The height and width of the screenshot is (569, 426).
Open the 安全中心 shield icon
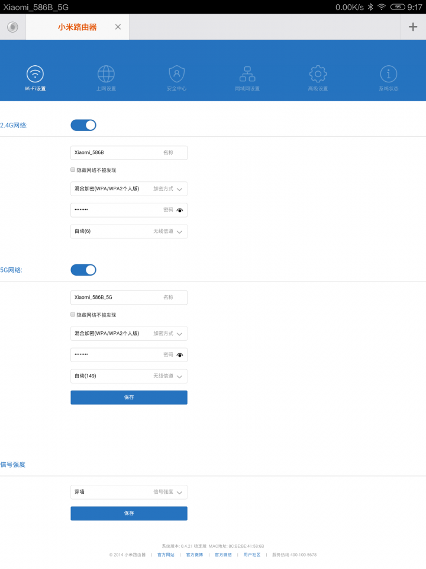tap(177, 74)
